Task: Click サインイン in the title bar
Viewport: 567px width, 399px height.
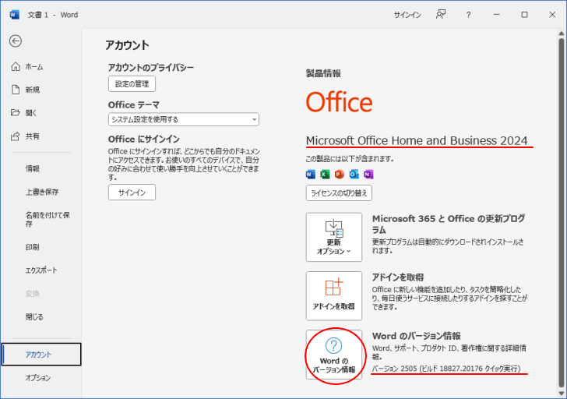Action: (407, 15)
